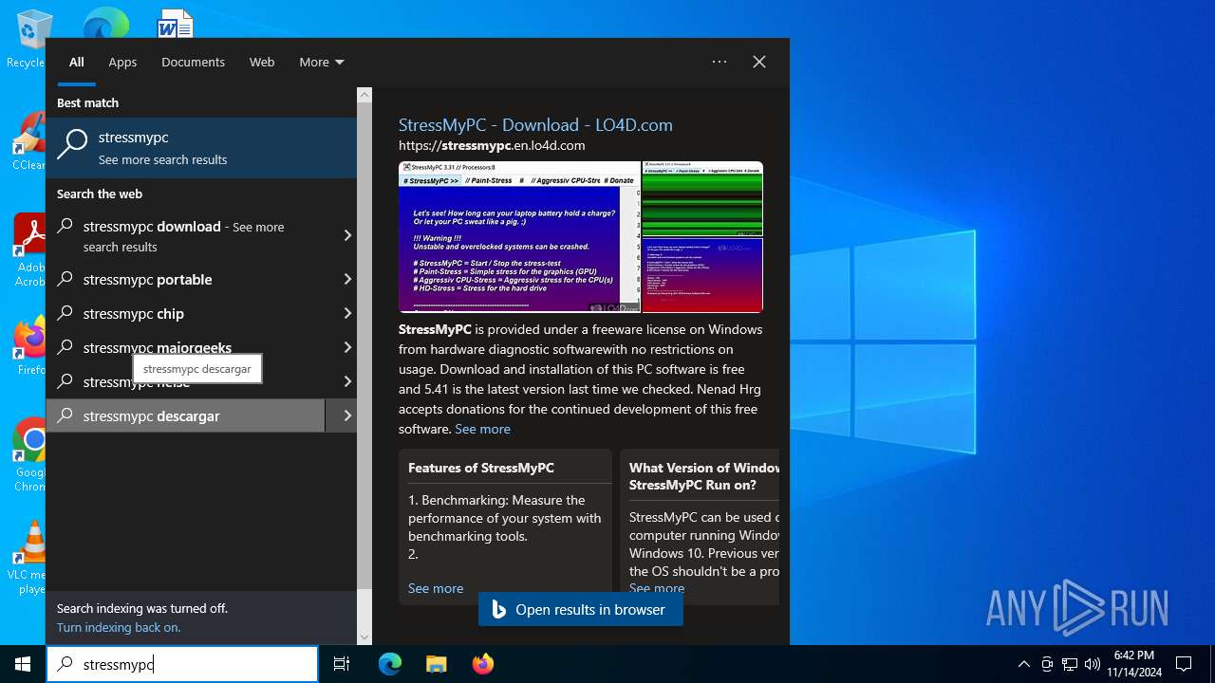
Task: Open the 'StressMyPC - Download - LO4D.com' title link
Action: click(x=535, y=125)
